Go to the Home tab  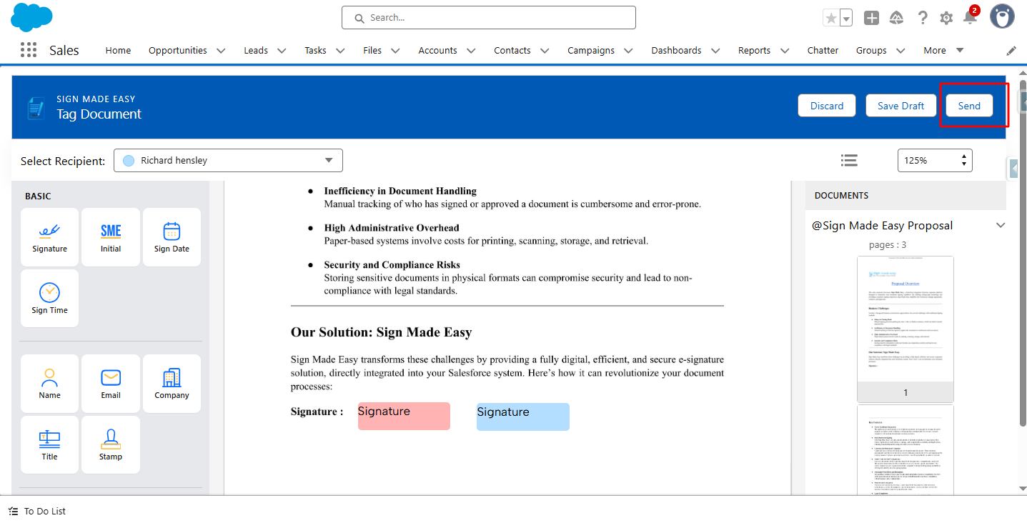[x=118, y=51]
